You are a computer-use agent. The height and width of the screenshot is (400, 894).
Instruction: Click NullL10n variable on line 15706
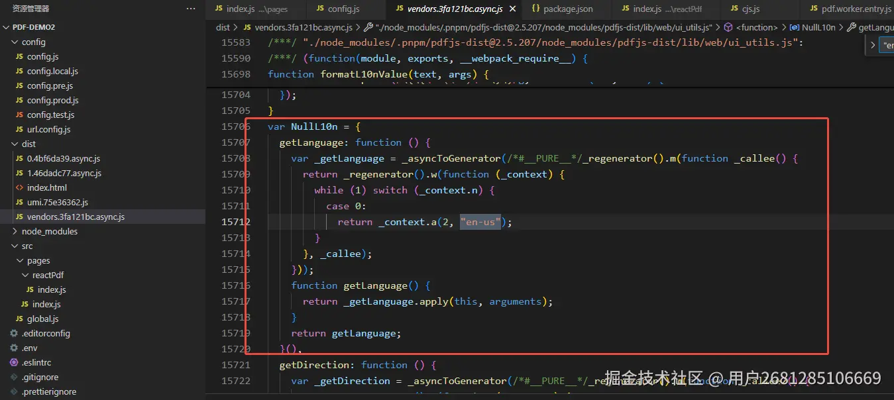314,126
